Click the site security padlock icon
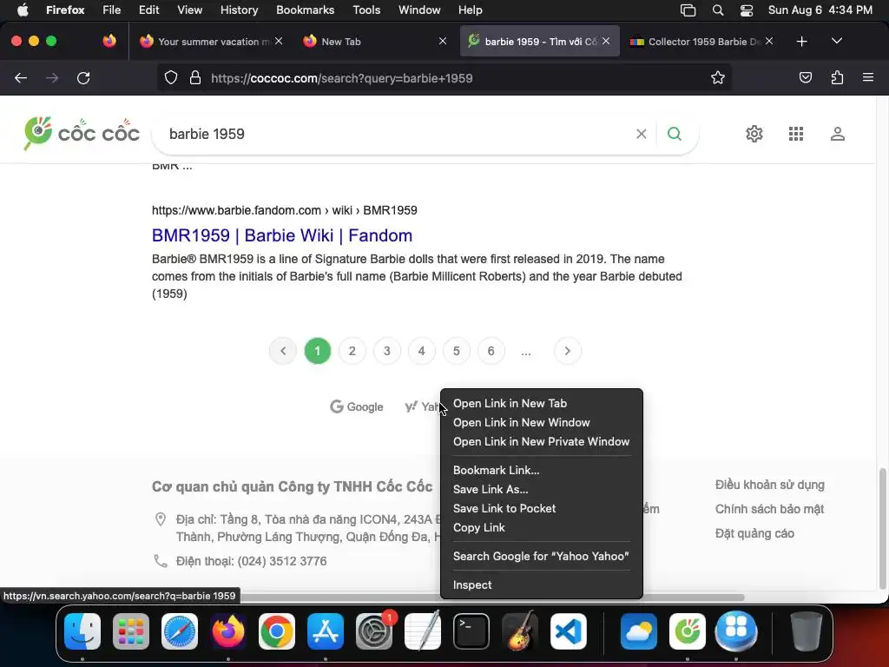 [195, 78]
